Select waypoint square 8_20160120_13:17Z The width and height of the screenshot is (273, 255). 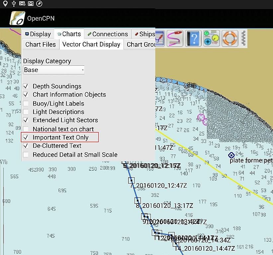(137, 201)
